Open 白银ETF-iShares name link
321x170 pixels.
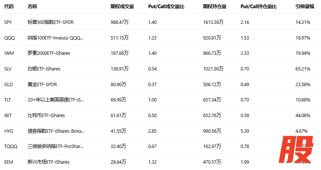(44, 69)
